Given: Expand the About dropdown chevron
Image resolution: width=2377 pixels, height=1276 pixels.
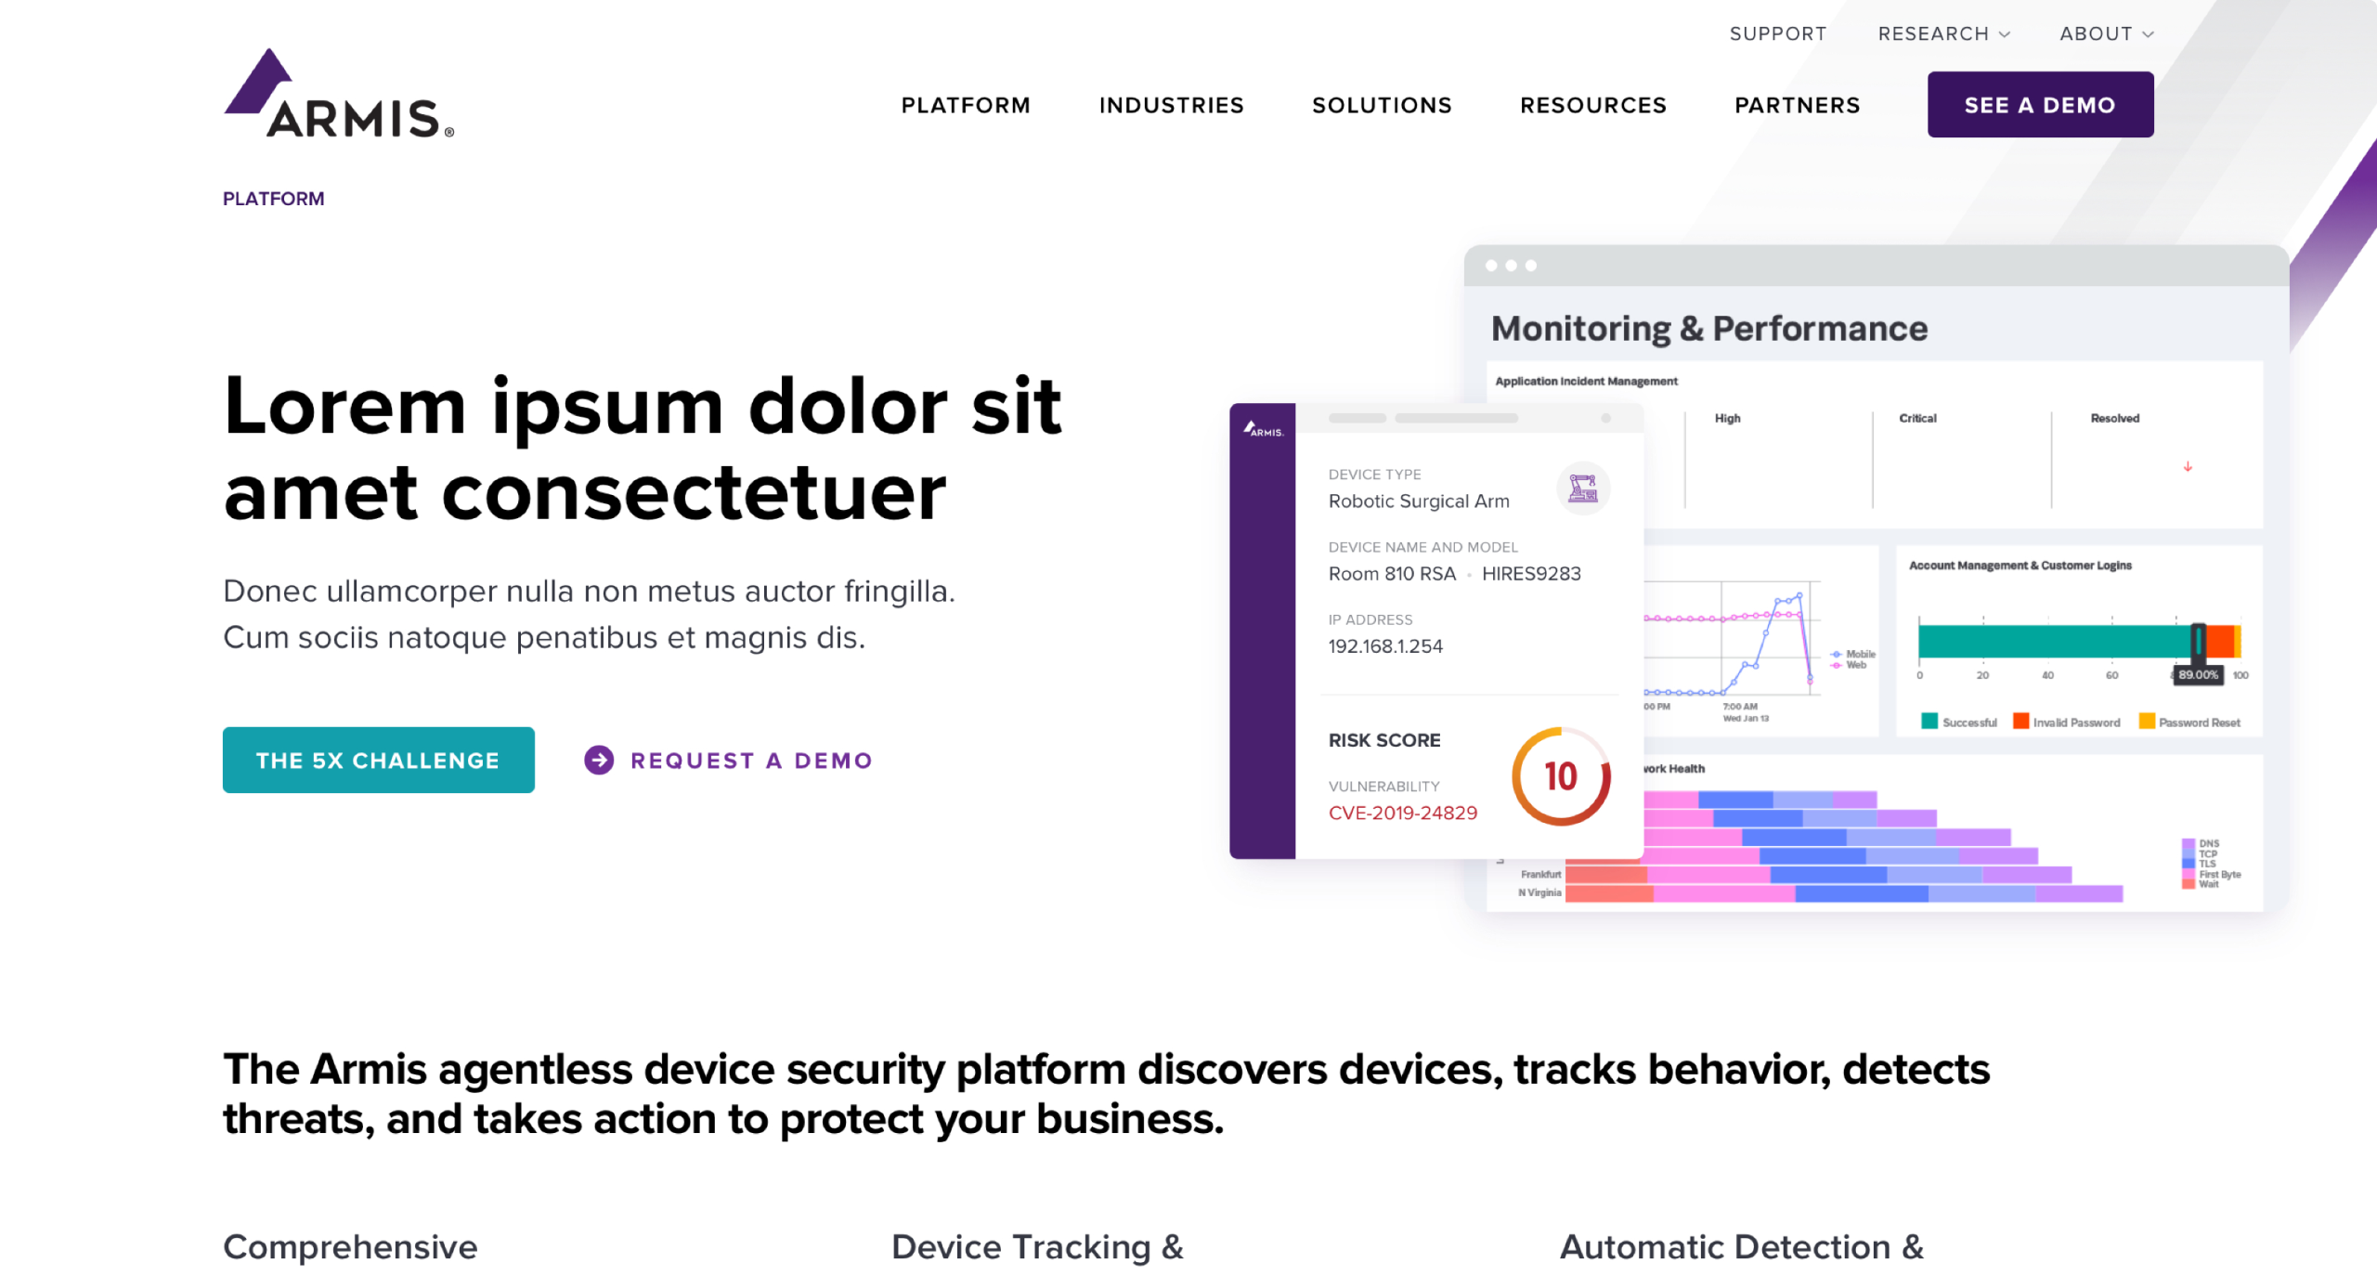Looking at the screenshot, I should tap(2148, 34).
